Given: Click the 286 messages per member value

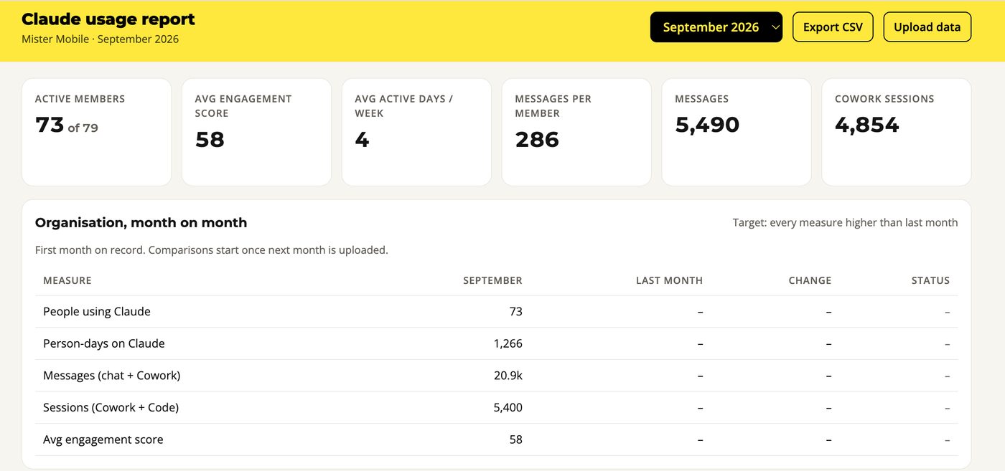Looking at the screenshot, I should pos(537,140).
